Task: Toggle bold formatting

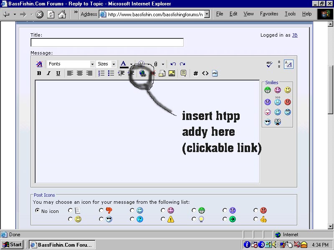Action: [x=39, y=73]
